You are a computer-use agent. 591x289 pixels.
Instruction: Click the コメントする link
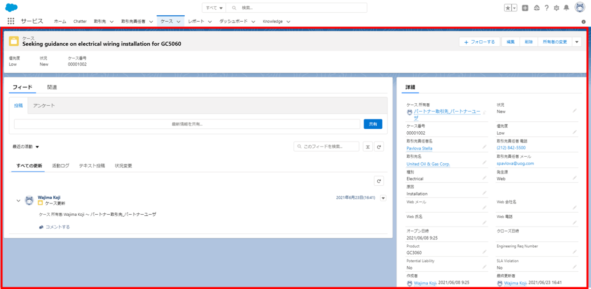pyautogui.click(x=55, y=227)
